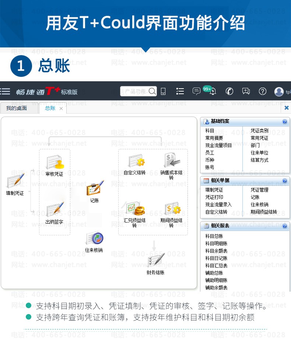The width and height of the screenshot is (291, 342).
Task: Open the task list icon
Action: (180, 91)
